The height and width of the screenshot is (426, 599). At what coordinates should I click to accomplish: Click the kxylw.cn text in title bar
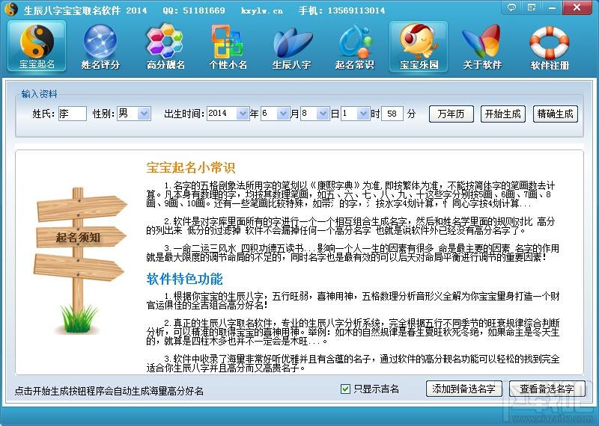tap(262, 10)
